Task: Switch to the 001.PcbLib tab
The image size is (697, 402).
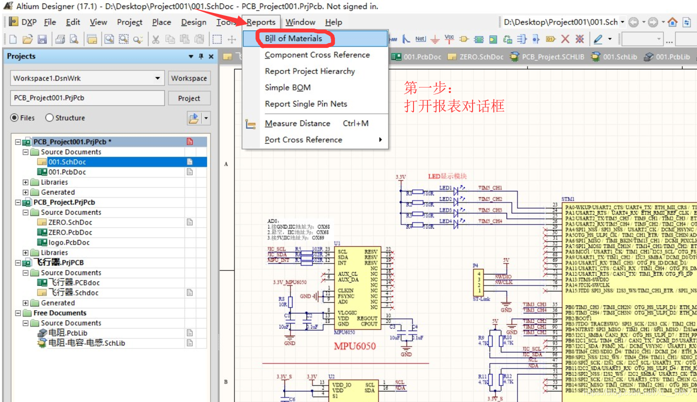Action: tap(667, 57)
